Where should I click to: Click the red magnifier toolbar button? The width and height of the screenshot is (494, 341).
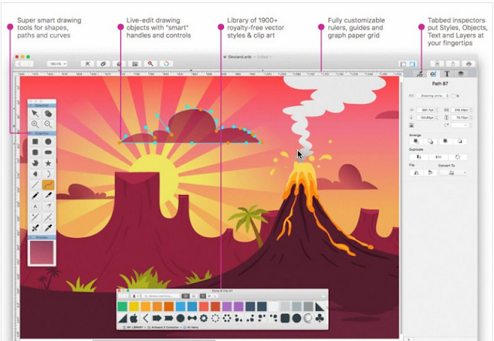pyautogui.click(x=151, y=63)
